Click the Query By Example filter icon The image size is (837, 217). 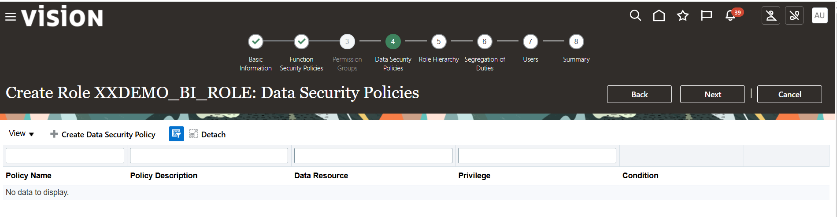click(x=176, y=134)
